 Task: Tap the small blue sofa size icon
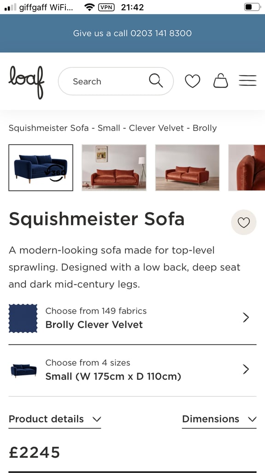click(24, 370)
